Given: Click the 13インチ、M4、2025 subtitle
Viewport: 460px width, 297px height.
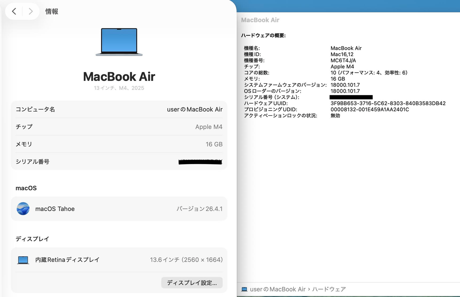Looking at the screenshot, I should 119,88.
